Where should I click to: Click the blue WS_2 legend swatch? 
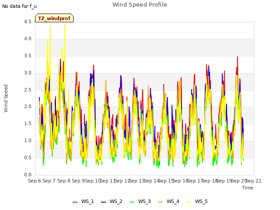[x=103, y=202]
